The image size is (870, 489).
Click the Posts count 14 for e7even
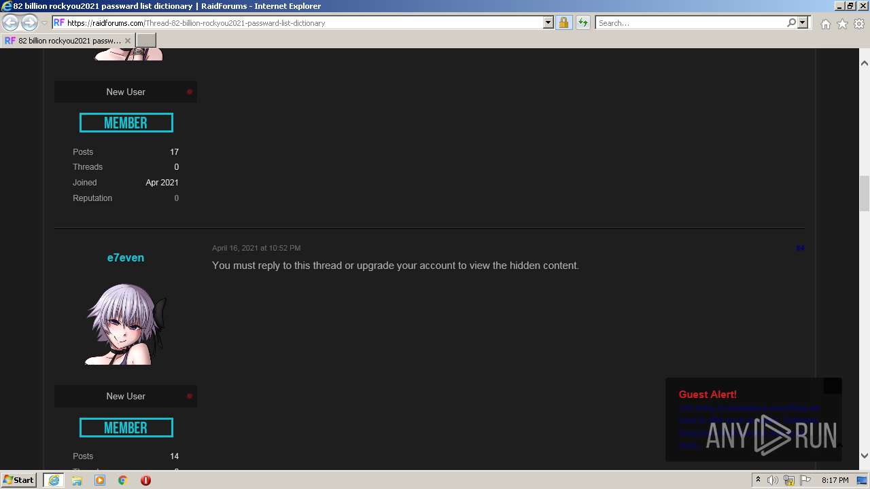click(x=174, y=456)
